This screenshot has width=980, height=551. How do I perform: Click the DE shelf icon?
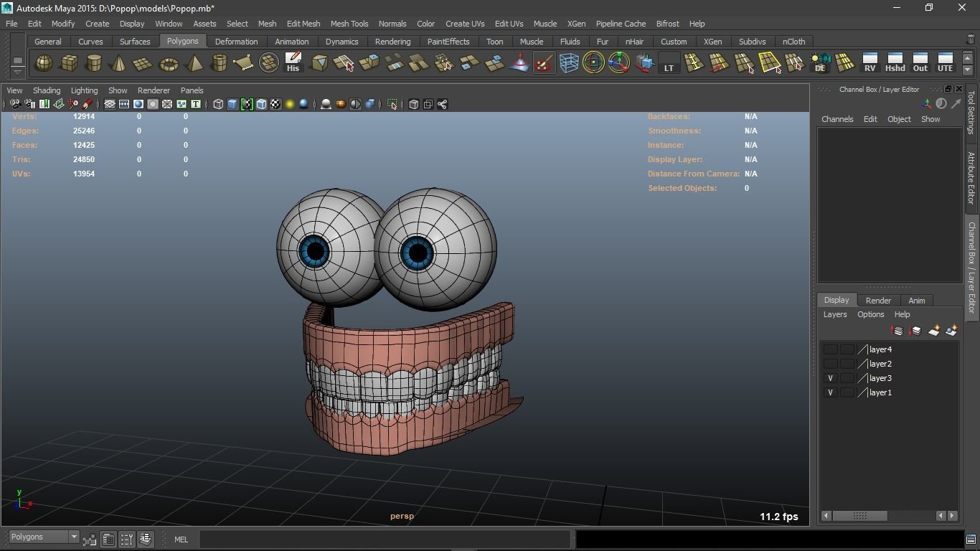[820, 63]
